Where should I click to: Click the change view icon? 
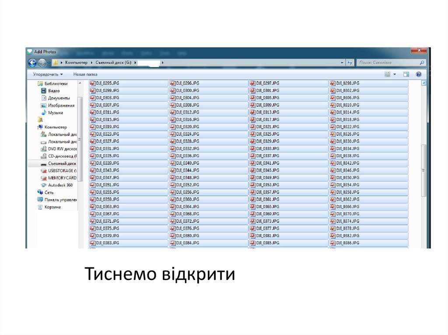click(x=387, y=74)
